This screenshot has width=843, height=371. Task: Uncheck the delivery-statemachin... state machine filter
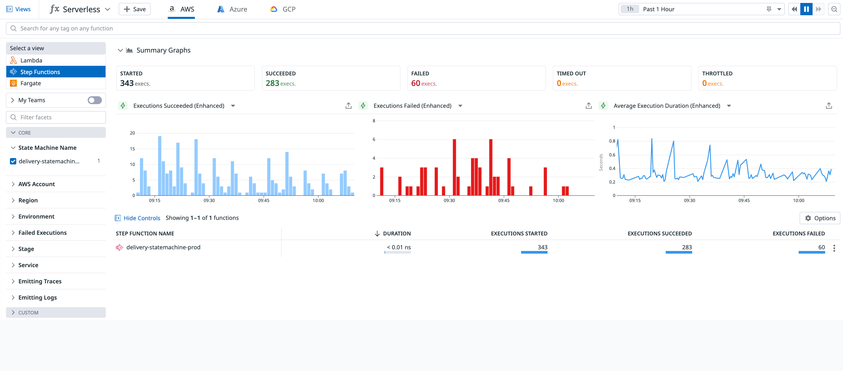click(13, 161)
